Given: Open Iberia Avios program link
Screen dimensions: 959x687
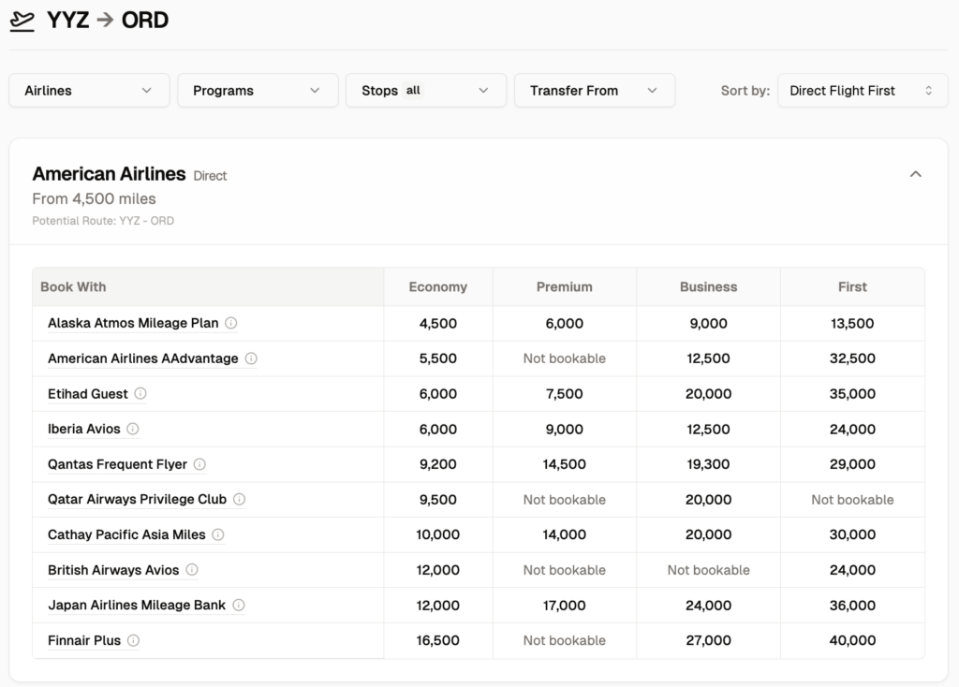Looking at the screenshot, I should pos(83,429).
